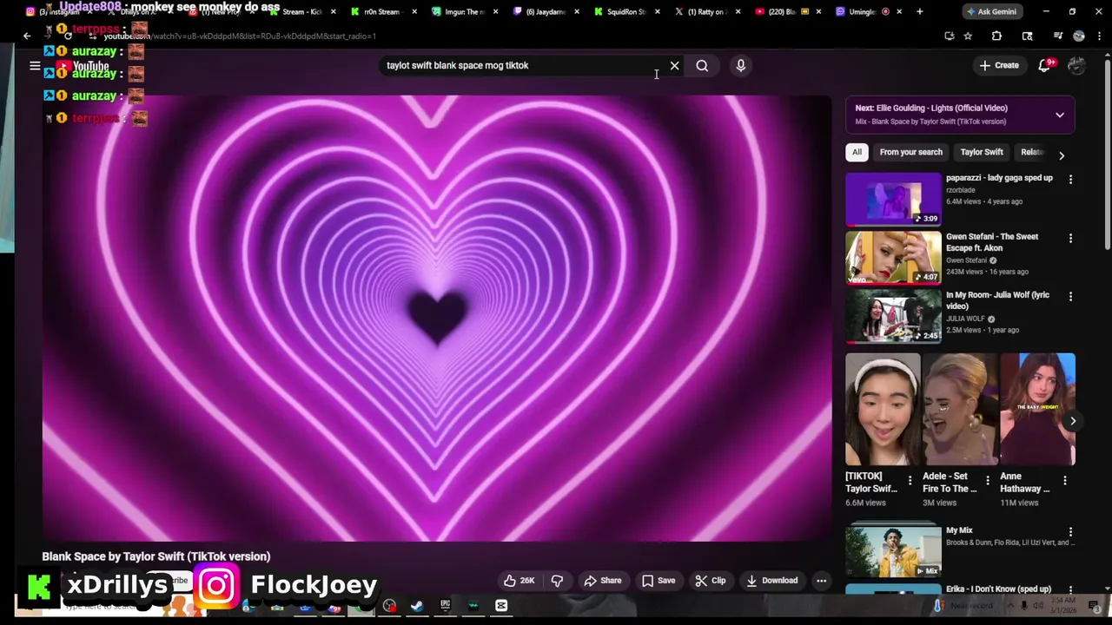This screenshot has height=625, width=1112.
Task: Open the YouTube hamburger guide menu
Action: pos(35,65)
